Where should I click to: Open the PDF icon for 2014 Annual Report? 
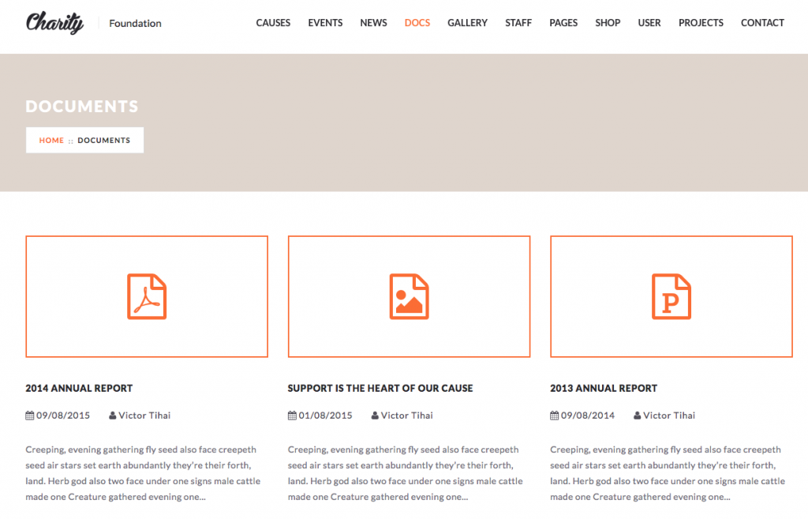pyautogui.click(x=147, y=296)
